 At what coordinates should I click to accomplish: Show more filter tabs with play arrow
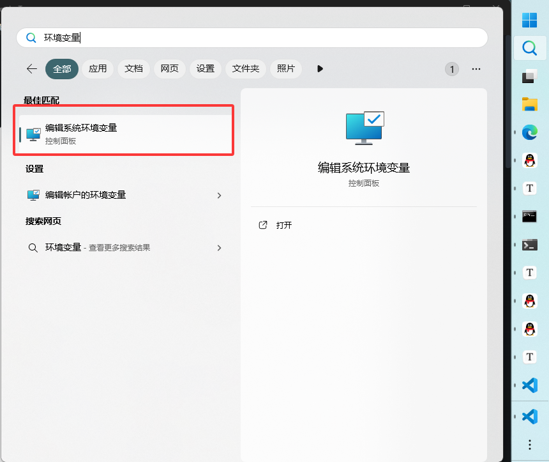pyautogui.click(x=320, y=69)
